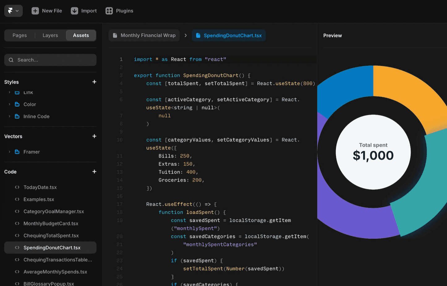Open the Plugins grid icon
The image size is (447, 286).
tap(109, 11)
